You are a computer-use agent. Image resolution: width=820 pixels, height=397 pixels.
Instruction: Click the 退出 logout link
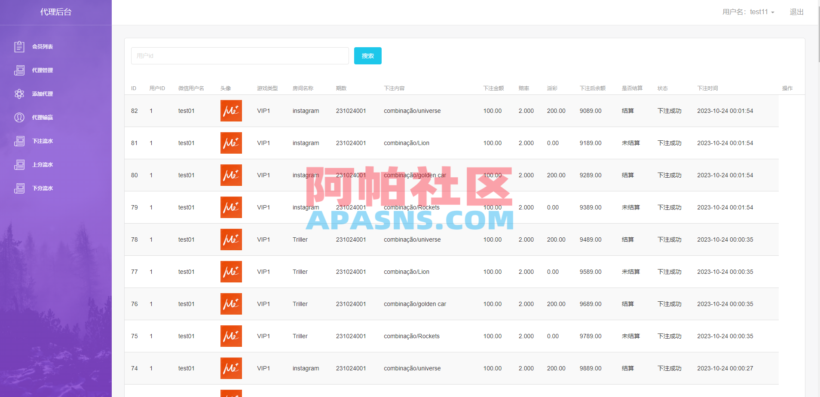click(x=796, y=12)
